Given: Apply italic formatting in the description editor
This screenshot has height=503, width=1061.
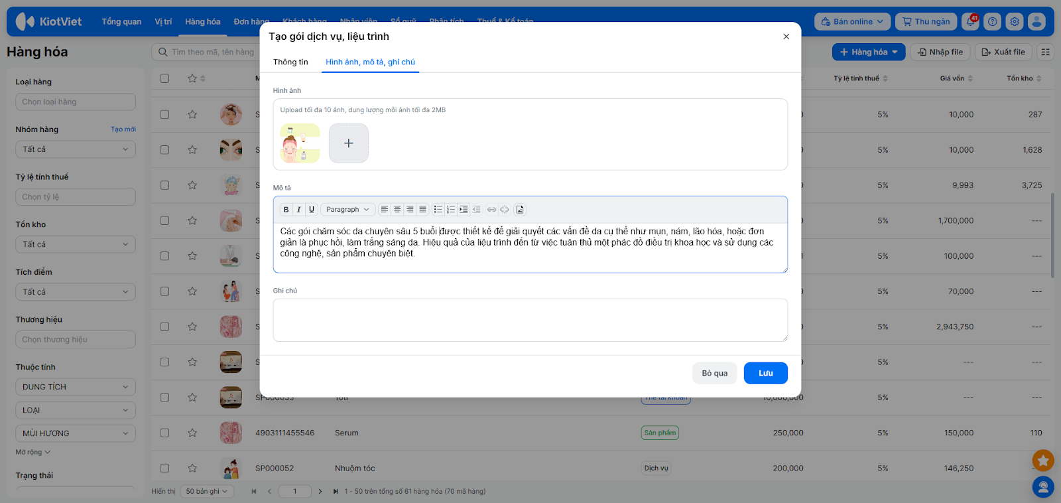Looking at the screenshot, I should coord(298,210).
